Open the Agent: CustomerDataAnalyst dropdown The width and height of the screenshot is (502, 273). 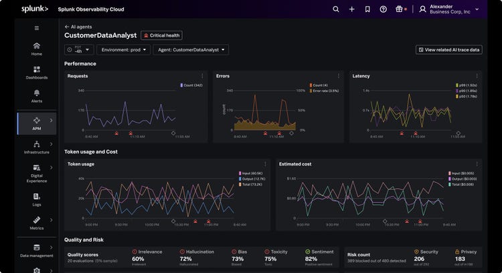pos(191,50)
